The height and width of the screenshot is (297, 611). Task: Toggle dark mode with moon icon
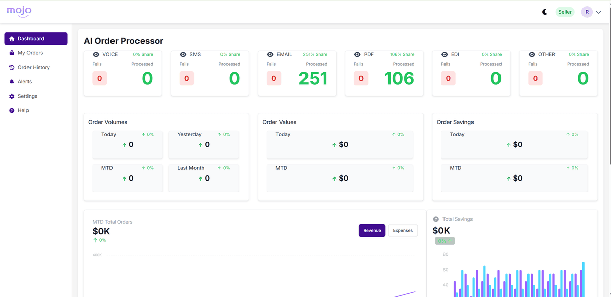point(545,12)
